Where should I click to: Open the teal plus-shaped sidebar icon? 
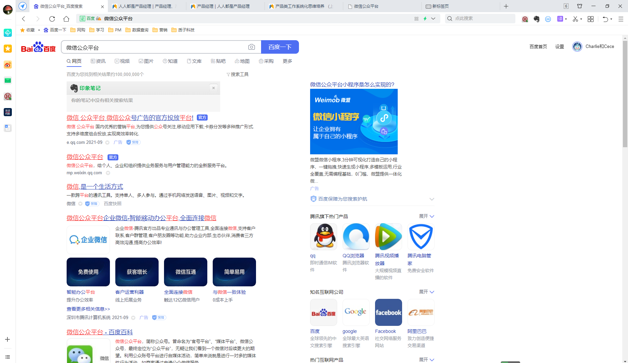pyautogui.click(x=8, y=33)
